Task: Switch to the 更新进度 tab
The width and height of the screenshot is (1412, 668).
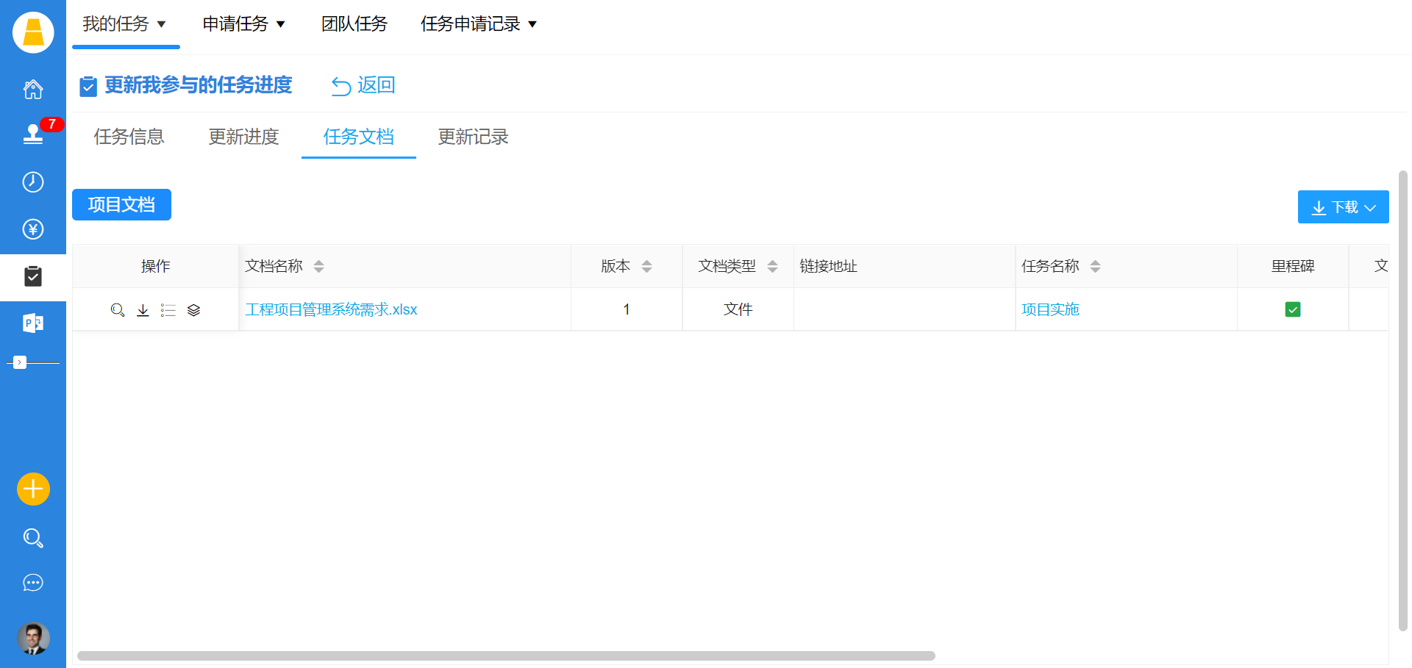Action: (x=243, y=137)
